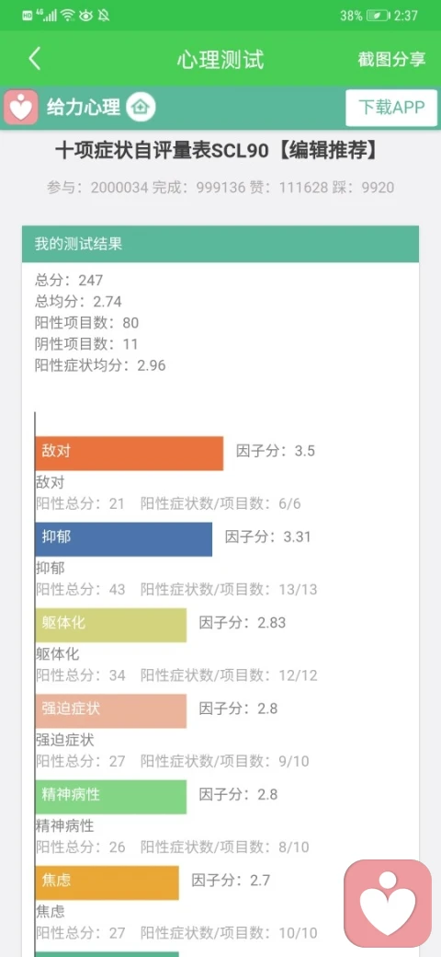Tap the yellow-green 躯体化 bar
The width and height of the screenshot is (441, 957).
[x=111, y=625]
